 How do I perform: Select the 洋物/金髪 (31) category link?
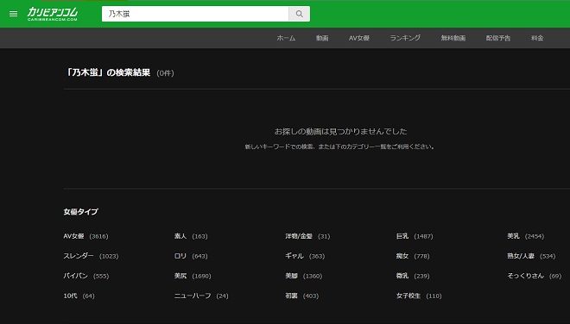[x=307, y=236]
